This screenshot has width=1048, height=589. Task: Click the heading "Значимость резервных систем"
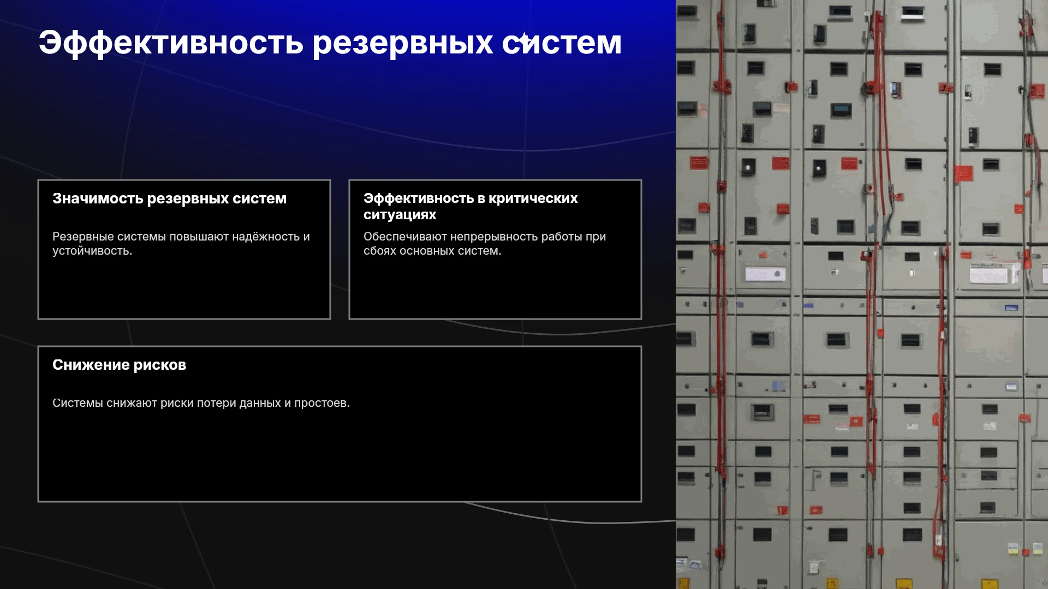tap(169, 199)
